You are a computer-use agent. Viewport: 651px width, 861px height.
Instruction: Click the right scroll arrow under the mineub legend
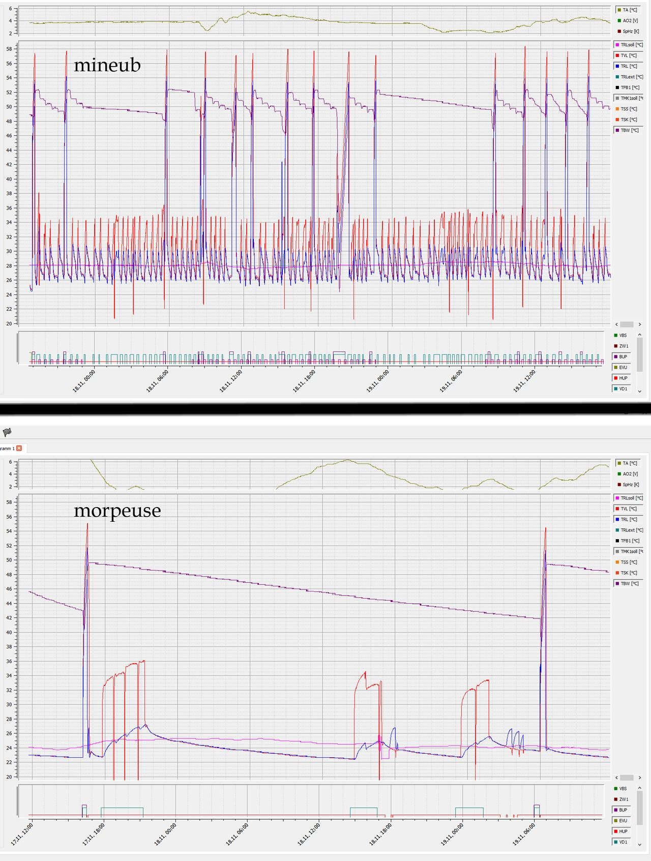(639, 324)
